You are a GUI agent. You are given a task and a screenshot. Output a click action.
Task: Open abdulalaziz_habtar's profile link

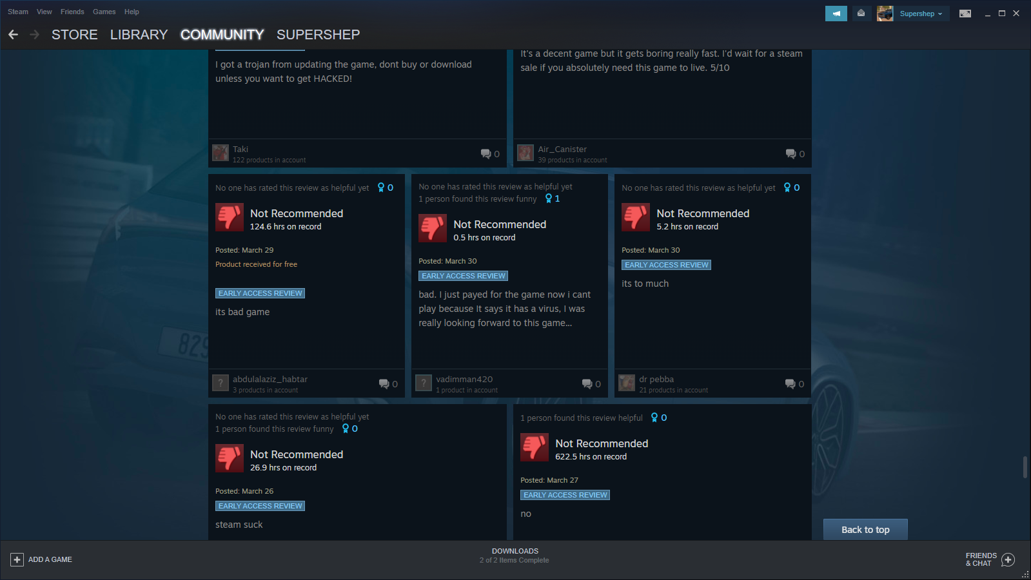(x=270, y=379)
